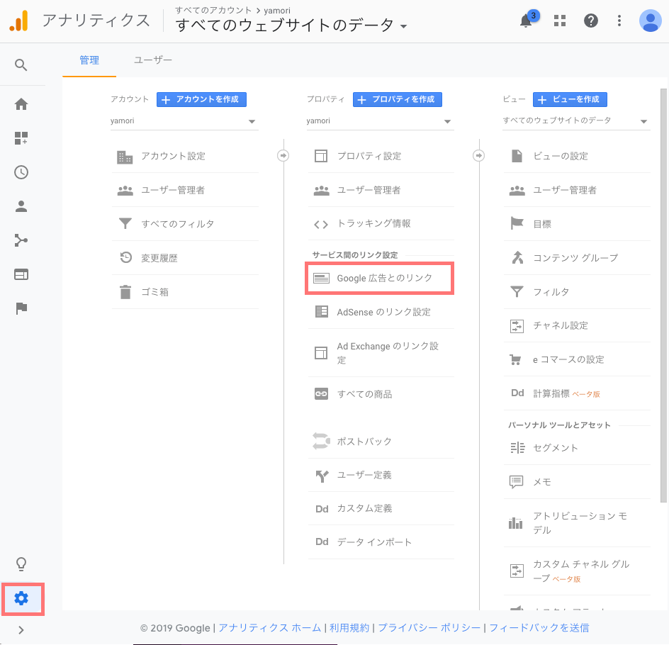The height and width of the screenshot is (645, 669).
Task: Click アカウントを作成 button
Action: pyautogui.click(x=201, y=99)
